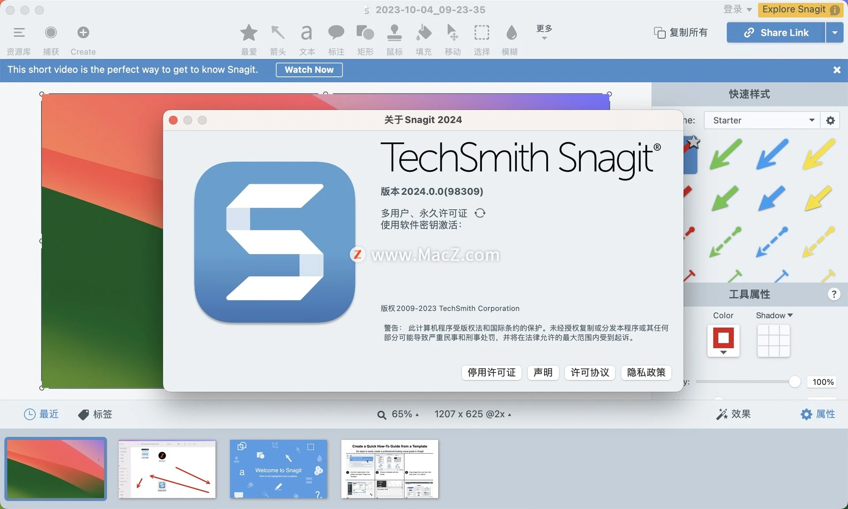Switch to the 标签 (Tags) tab
Viewport: 848px width, 509px height.
coord(95,414)
